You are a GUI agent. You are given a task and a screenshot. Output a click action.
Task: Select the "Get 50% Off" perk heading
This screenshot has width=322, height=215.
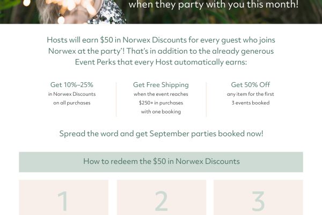tap(251, 85)
